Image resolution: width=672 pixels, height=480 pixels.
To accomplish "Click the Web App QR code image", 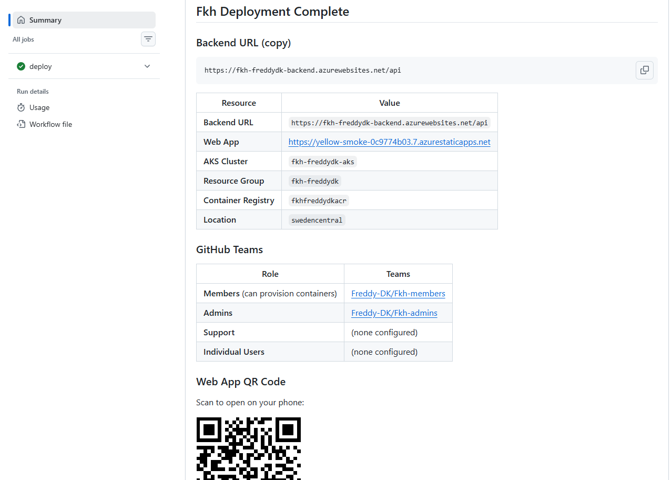I will pyautogui.click(x=249, y=448).
